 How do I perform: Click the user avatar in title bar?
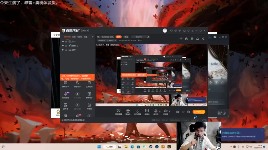coord(165,31)
